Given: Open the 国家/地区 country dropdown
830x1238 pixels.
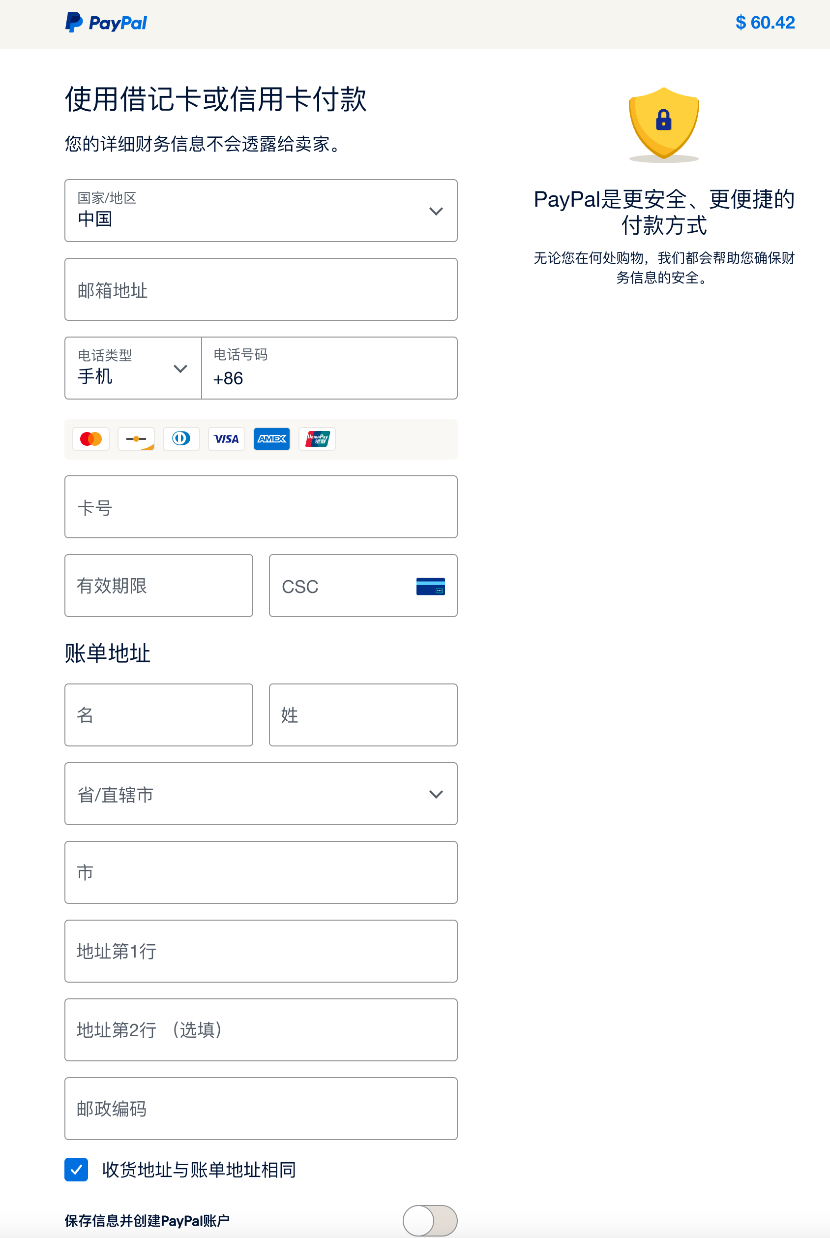Looking at the screenshot, I should point(261,210).
